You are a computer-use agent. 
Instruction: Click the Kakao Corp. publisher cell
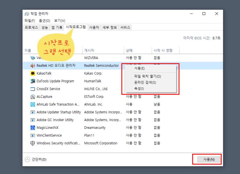tap(93, 73)
